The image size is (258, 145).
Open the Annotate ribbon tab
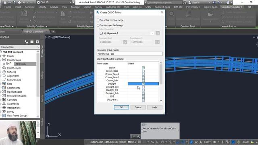tap(29, 7)
